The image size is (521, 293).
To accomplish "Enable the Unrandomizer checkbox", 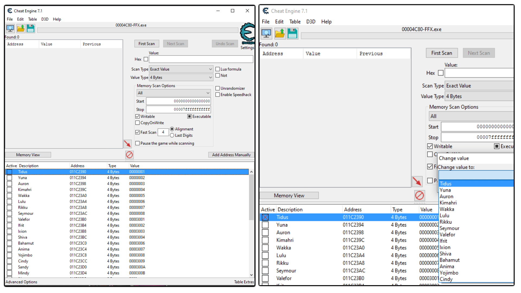I will (x=218, y=88).
